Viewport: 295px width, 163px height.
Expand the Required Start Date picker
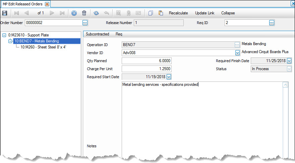click(x=169, y=77)
